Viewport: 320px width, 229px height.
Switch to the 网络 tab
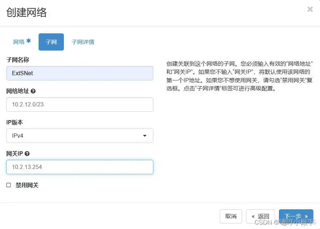click(20, 41)
